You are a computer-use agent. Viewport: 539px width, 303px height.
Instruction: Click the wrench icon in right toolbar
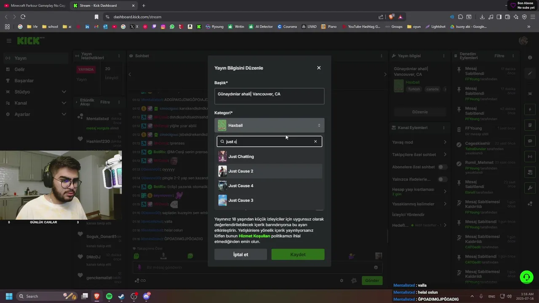[x=530, y=188]
